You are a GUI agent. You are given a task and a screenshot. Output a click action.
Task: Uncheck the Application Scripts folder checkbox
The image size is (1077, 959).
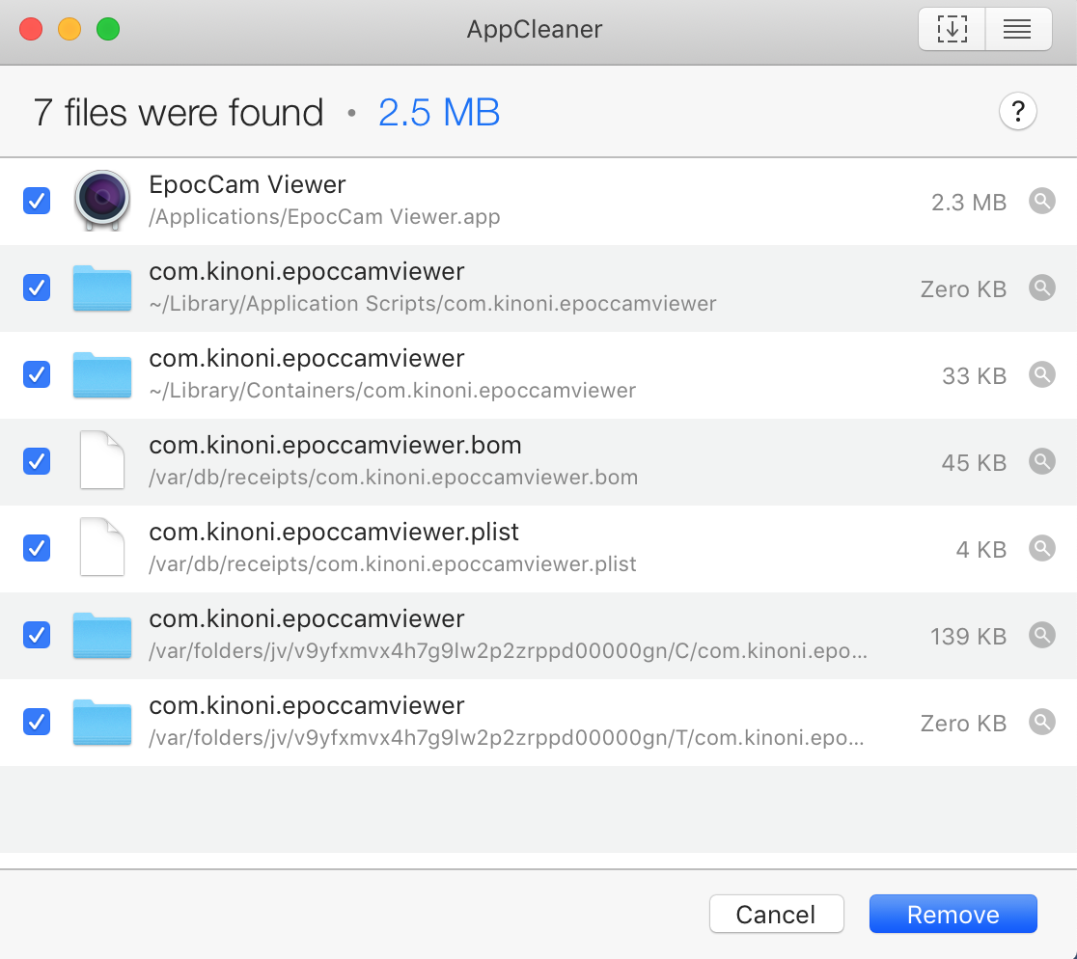pos(37,288)
